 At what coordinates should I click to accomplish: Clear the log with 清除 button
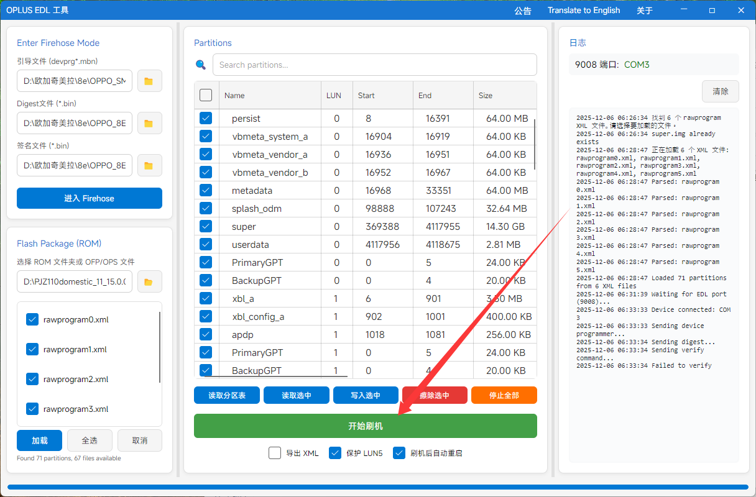(720, 91)
